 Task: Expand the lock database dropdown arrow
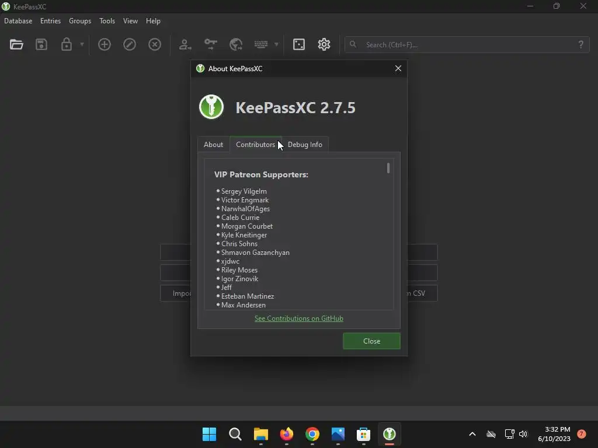(x=82, y=44)
